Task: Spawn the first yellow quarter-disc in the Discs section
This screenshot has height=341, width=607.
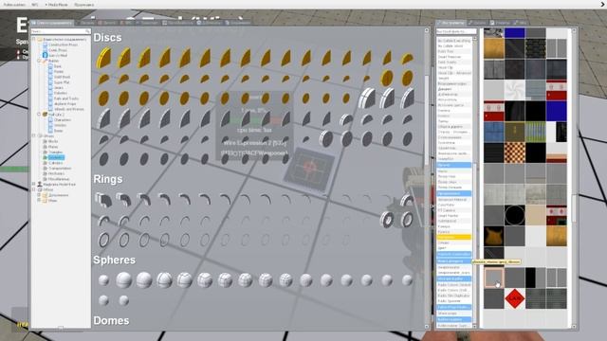Action: [103, 58]
